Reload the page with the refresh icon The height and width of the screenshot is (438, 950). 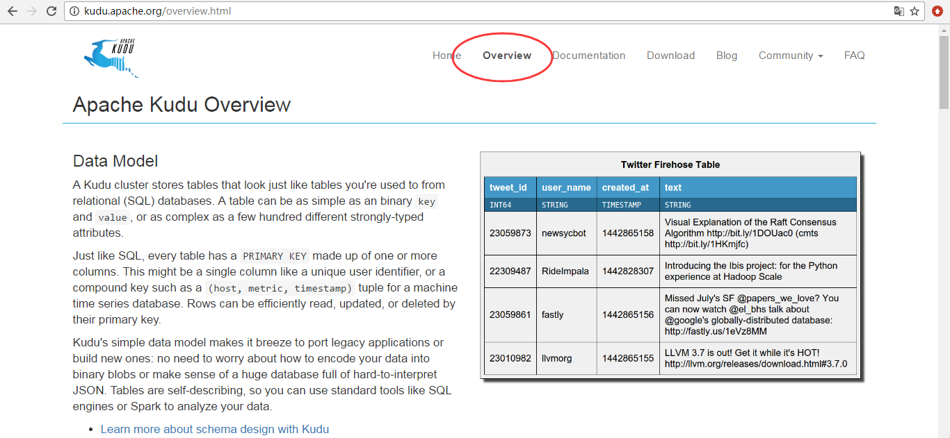[x=51, y=11]
